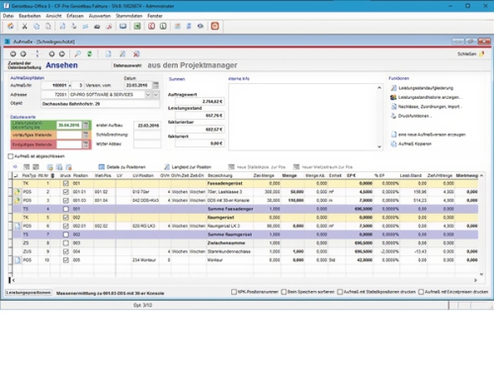Click Details zu Positionen button
This screenshot has width=494, height=380.
click(x=123, y=167)
